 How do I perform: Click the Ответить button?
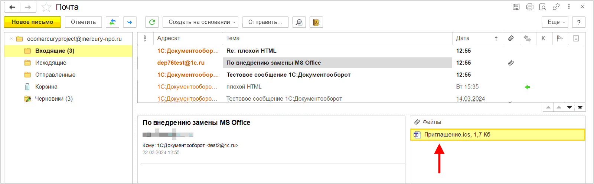pos(83,22)
